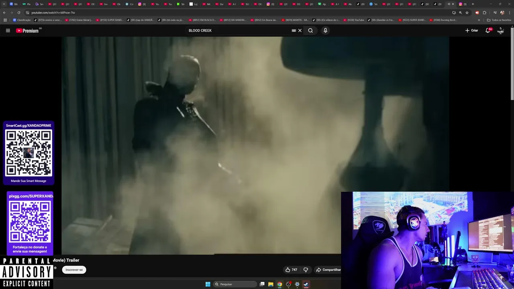Open the Burning Bord... bookmark

point(443,20)
